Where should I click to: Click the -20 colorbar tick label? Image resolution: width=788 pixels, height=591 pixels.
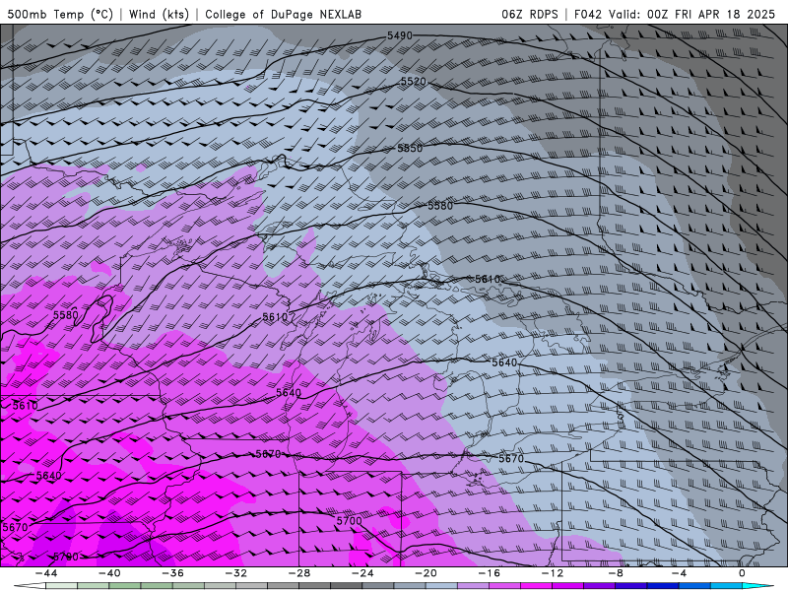(426, 573)
